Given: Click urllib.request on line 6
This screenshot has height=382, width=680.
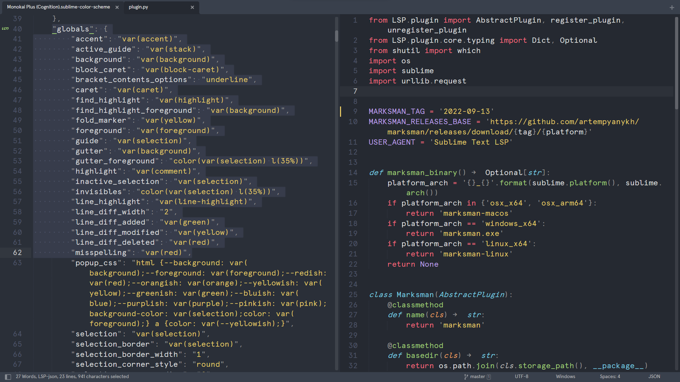Looking at the screenshot, I should [x=434, y=81].
